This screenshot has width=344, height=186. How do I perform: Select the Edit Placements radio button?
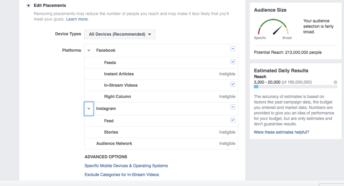pos(28,5)
